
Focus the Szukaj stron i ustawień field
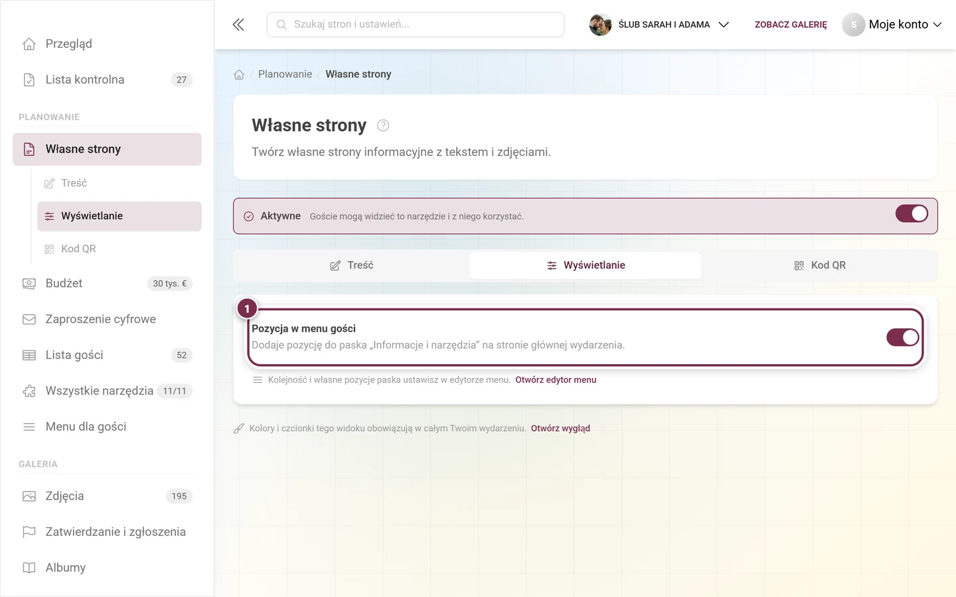[416, 25]
